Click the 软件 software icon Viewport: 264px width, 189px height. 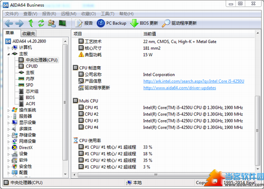(x=15, y=160)
